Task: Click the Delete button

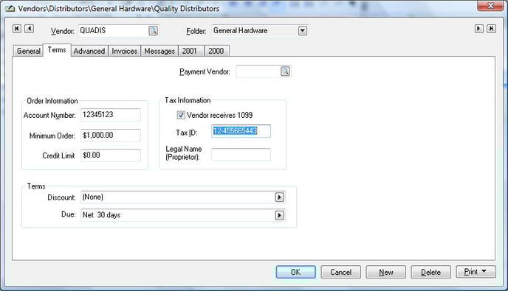Action: [x=431, y=272]
